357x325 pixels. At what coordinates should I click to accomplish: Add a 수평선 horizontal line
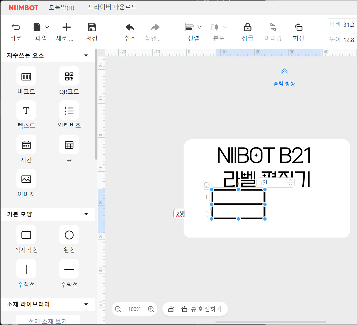click(x=69, y=269)
